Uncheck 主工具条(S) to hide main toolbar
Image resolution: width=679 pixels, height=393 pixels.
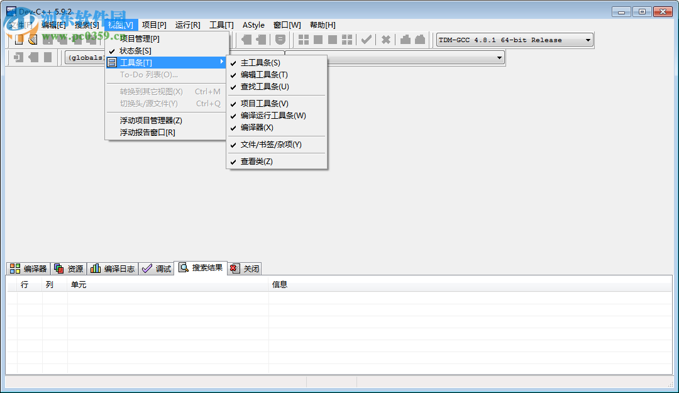[x=260, y=62]
